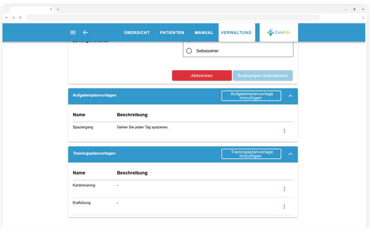Click the Kardiotraining template name
Viewport: 374px width, 241px height.
point(84,185)
